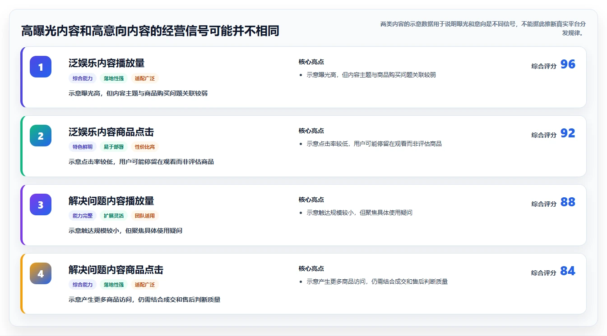Click 综合评分 label beside score 88
Image resolution: width=607 pixels, height=336 pixels.
pos(544,204)
